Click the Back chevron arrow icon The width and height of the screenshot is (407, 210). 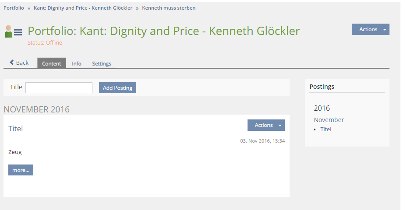click(12, 63)
